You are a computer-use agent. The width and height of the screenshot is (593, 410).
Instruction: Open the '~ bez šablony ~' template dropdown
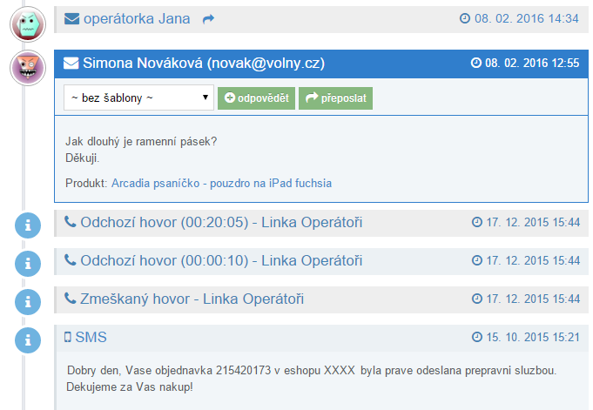138,97
